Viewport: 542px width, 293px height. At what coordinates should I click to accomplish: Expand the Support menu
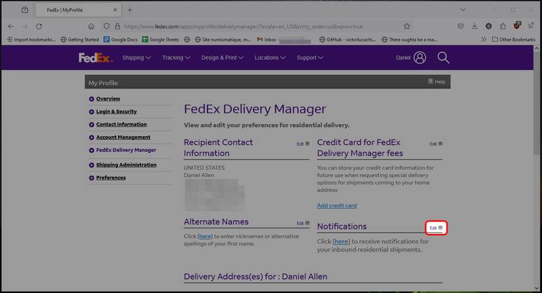tap(309, 58)
